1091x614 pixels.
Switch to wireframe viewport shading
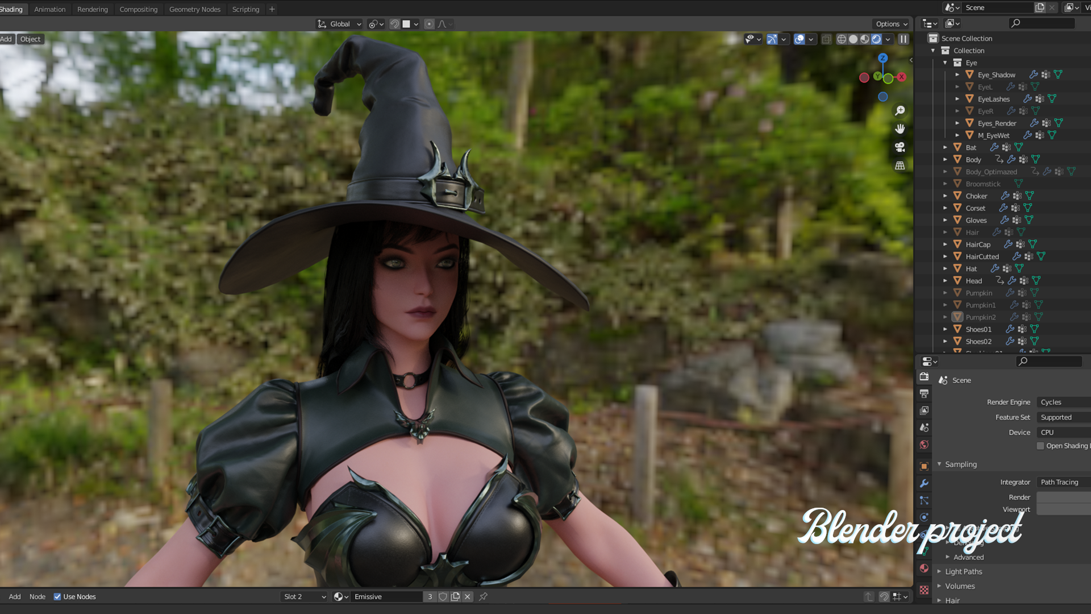tap(842, 39)
